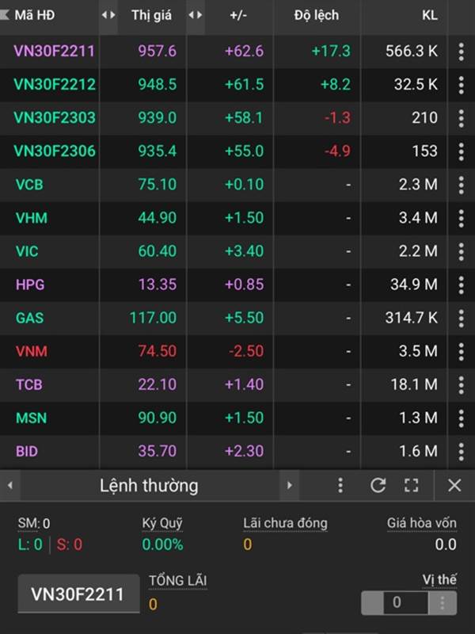This screenshot has height=634, width=475.
Task: Open the three-dot menu for VN30F2303 row
Action: (462, 117)
